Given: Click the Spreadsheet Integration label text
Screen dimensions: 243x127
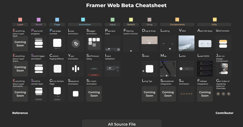Looking at the screenshot, I should 167,82.
